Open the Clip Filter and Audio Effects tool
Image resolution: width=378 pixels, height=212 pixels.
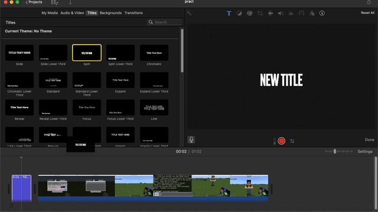(312, 13)
